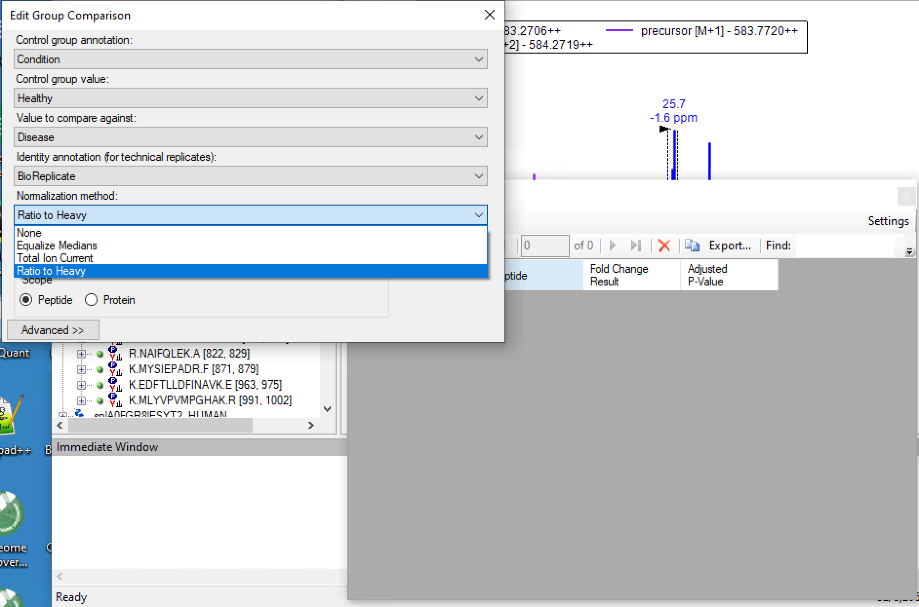Open the Identity annotation BioReplicate dropdown

click(x=251, y=176)
